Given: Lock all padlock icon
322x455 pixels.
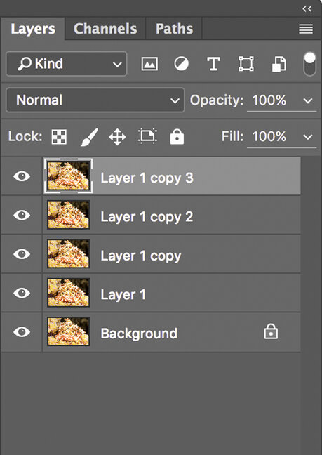Looking at the screenshot, I should point(177,136).
